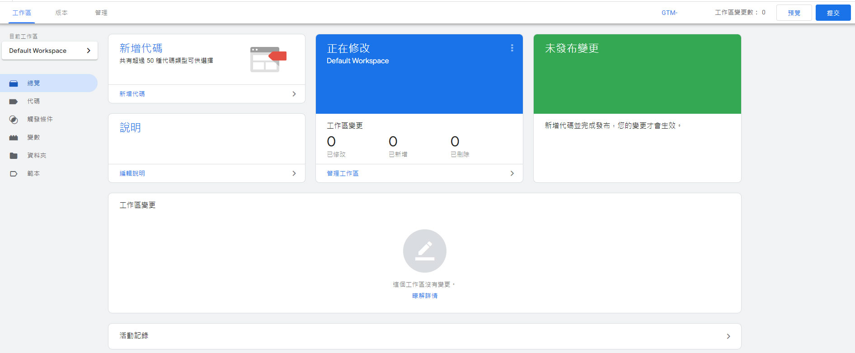855x353 pixels.
Task: Expand Default Workspace selector
Action: (x=50, y=51)
